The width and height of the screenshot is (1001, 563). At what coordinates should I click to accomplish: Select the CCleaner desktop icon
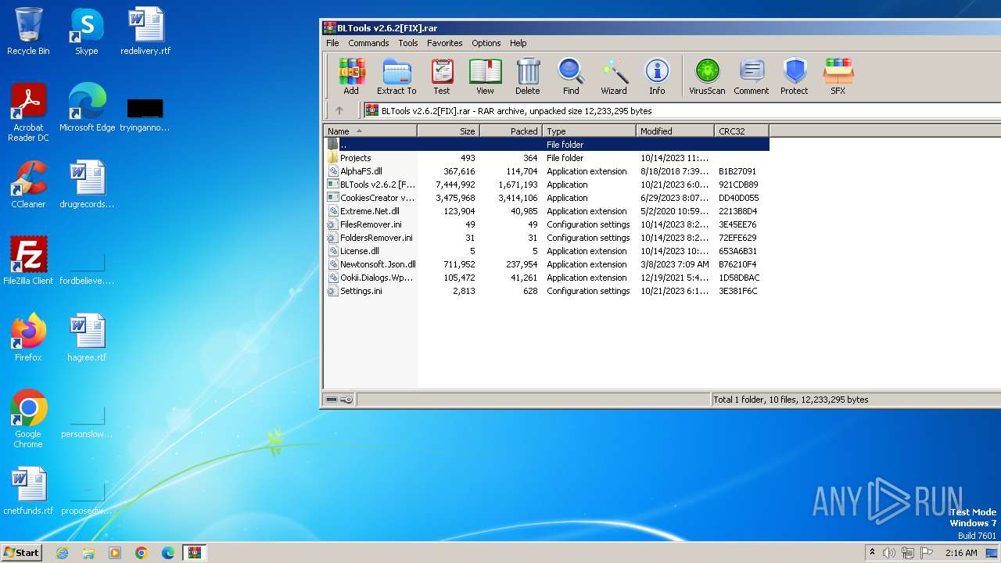click(x=28, y=185)
